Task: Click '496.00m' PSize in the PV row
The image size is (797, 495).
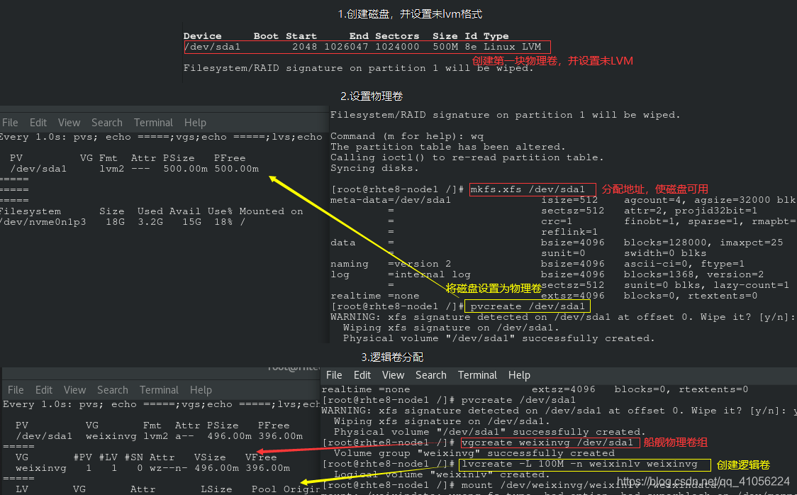Action: pyautogui.click(x=229, y=436)
